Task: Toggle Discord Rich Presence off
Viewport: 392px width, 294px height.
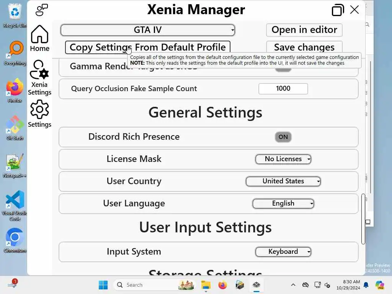Action: click(x=283, y=137)
